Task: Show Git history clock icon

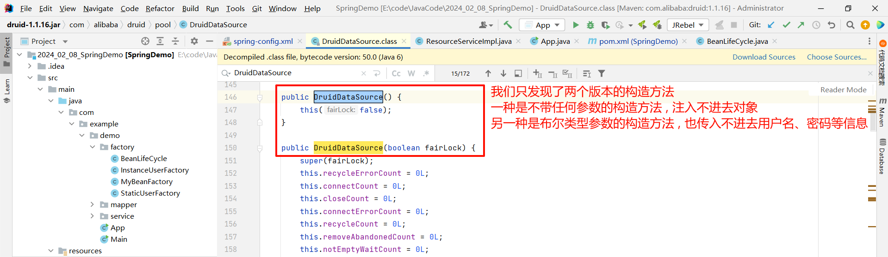Action: point(816,25)
